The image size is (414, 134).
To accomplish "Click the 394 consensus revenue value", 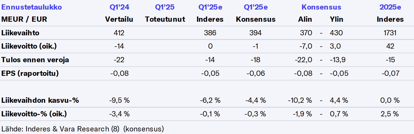I will (x=255, y=33).
